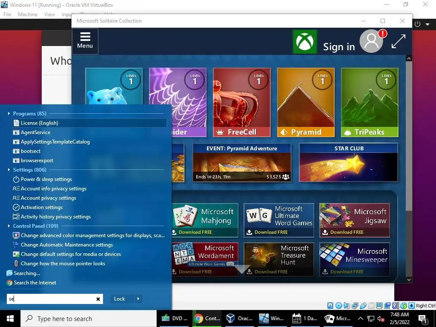This screenshot has height=327, width=436.
Task: Click the guest Windows Start button
Action: coord(10,318)
